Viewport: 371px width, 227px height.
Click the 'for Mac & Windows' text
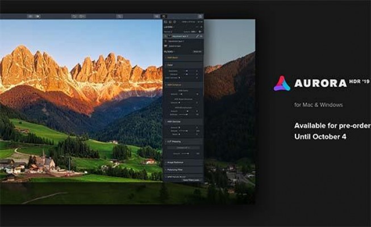(x=319, y=105)
